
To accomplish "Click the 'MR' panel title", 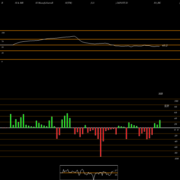I will pos(161,94).
